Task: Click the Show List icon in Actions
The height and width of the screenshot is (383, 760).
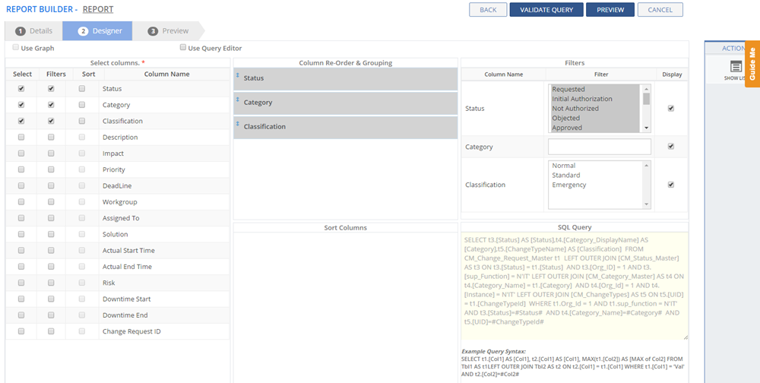Action: point(735,68)
